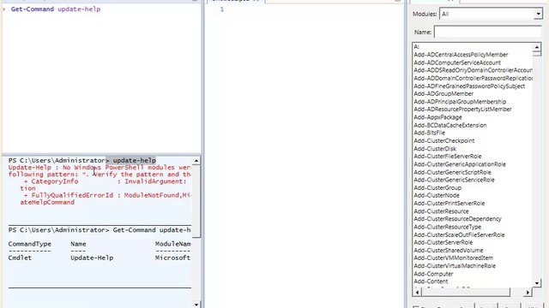Click 'Microsoft' module value in output table
549x308 pixels.
(172, 258)
